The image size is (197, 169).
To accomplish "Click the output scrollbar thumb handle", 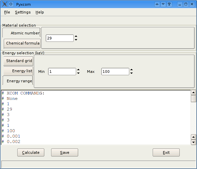I will pos(194,98).
